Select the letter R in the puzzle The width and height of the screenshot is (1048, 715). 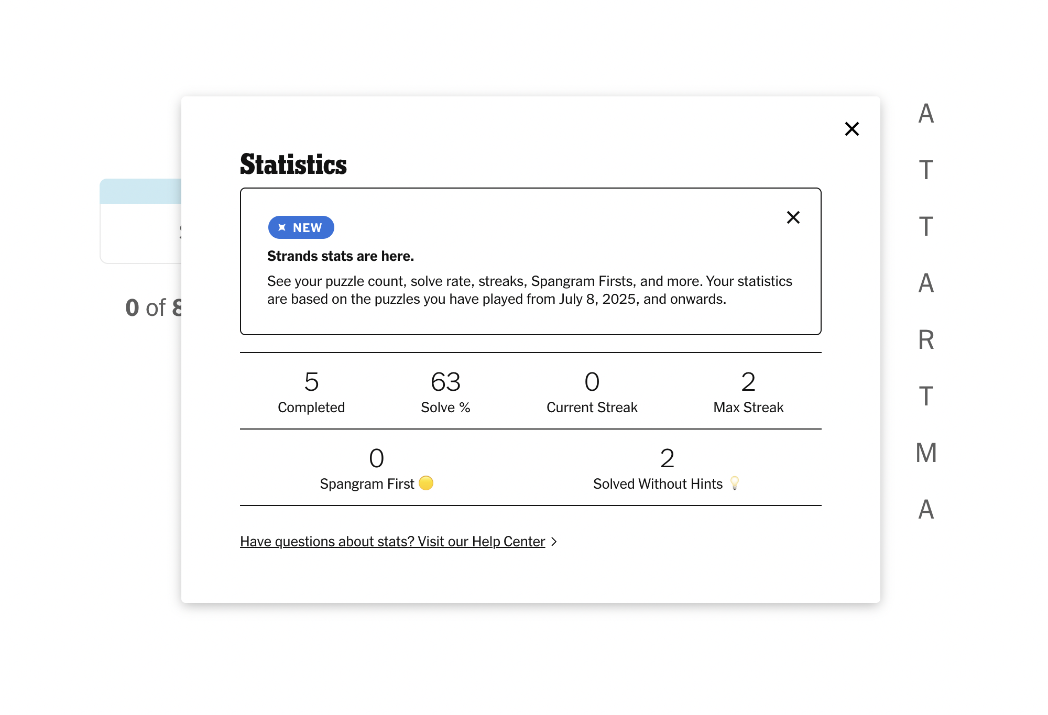tap(926, 340)
